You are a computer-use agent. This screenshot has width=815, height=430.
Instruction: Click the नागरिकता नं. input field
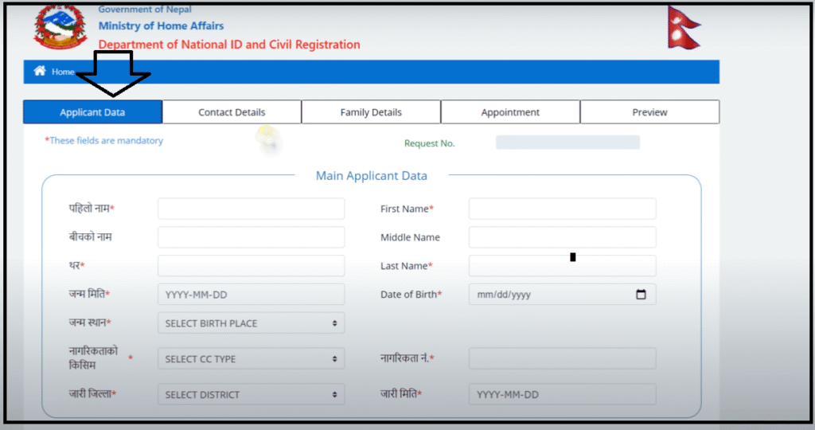[x=562, y=359]
